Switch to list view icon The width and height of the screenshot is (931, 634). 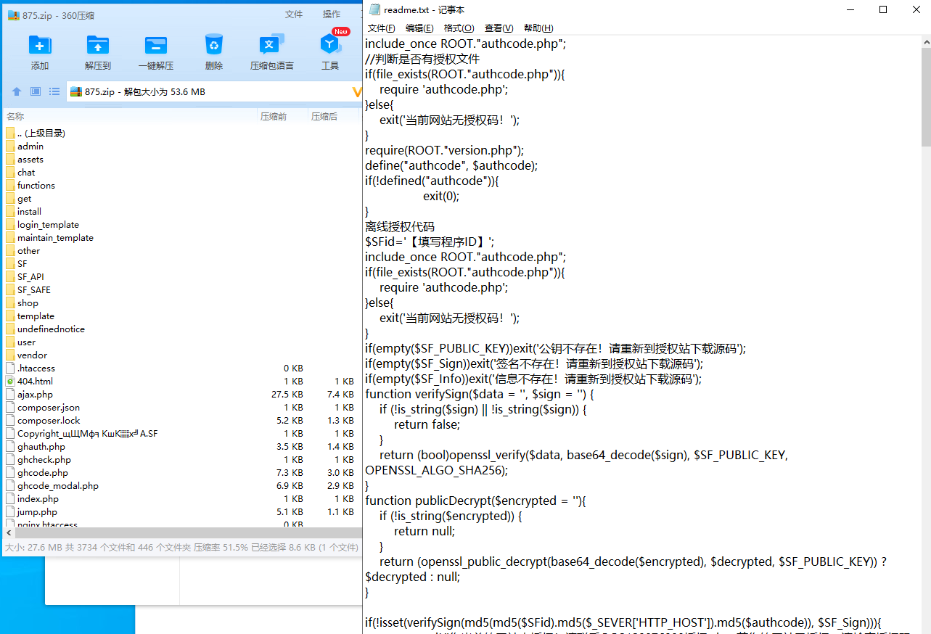tap(54, 91)
